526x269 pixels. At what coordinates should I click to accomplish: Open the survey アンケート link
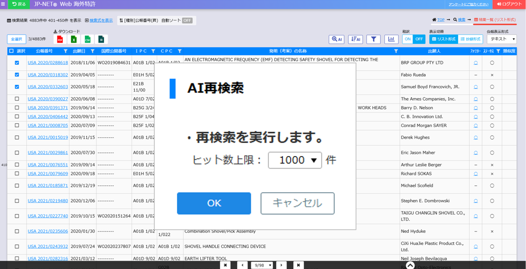point(469,4)
